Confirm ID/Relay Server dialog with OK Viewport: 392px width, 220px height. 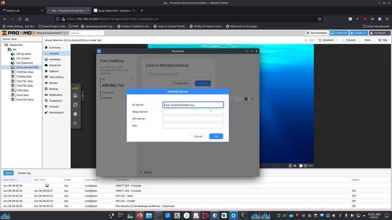(216, 136)
